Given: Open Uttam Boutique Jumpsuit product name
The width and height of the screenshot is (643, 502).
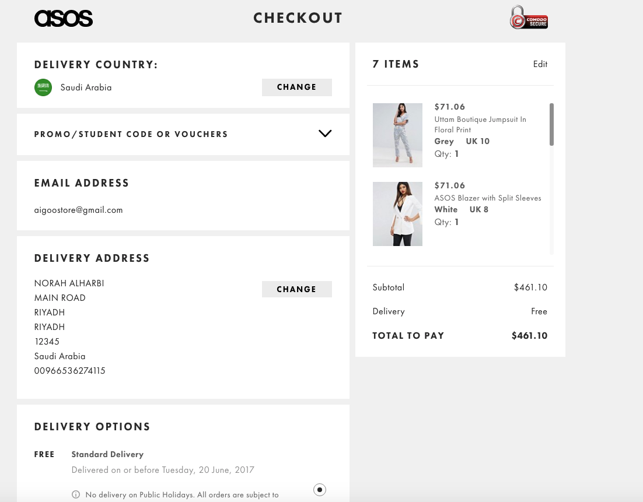Looking at the screenshot, I should 480,124.
